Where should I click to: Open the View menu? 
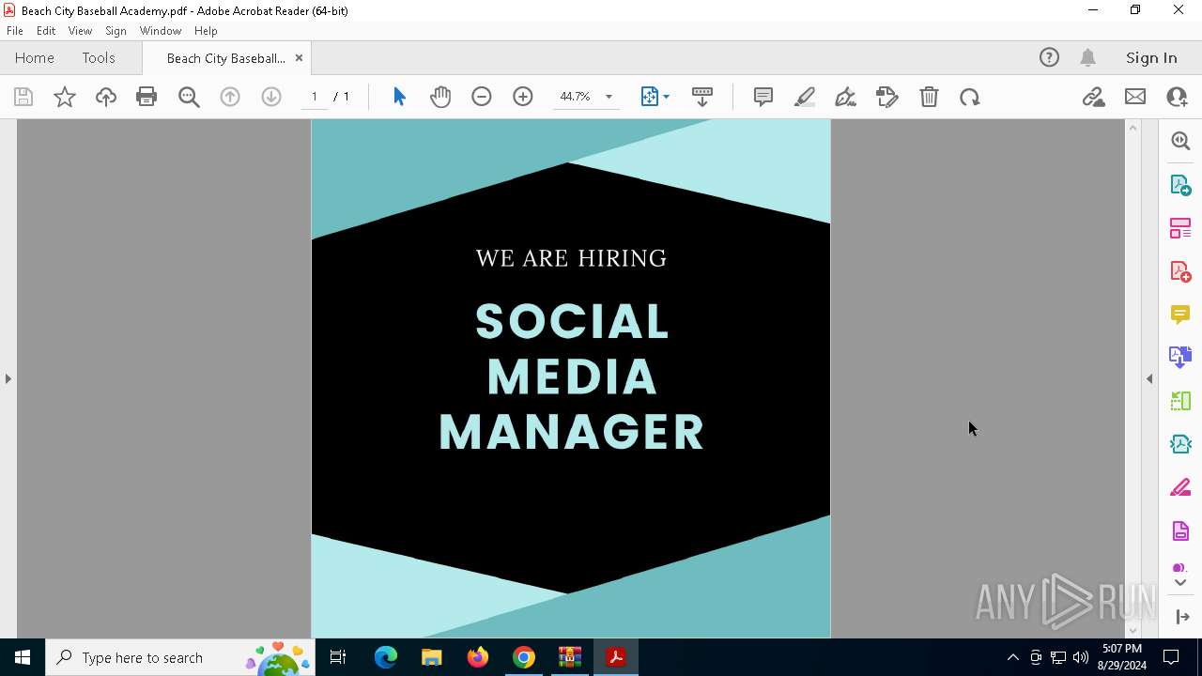[x=80, y=31]
